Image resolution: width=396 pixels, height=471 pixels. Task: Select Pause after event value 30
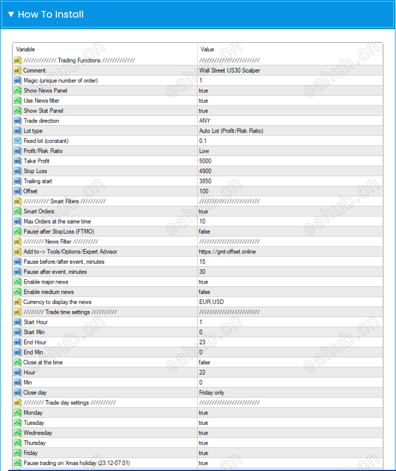pyautogui.click(x=202, y=272)
